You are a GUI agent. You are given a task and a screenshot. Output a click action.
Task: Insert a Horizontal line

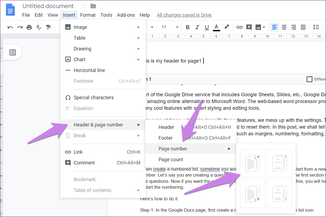point(103,70)
